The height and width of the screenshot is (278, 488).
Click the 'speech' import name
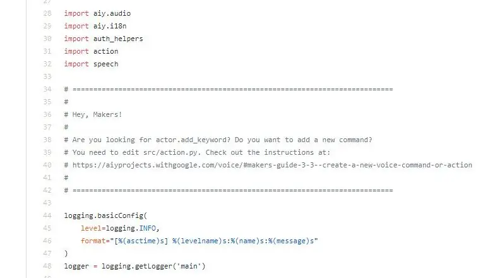106,64
